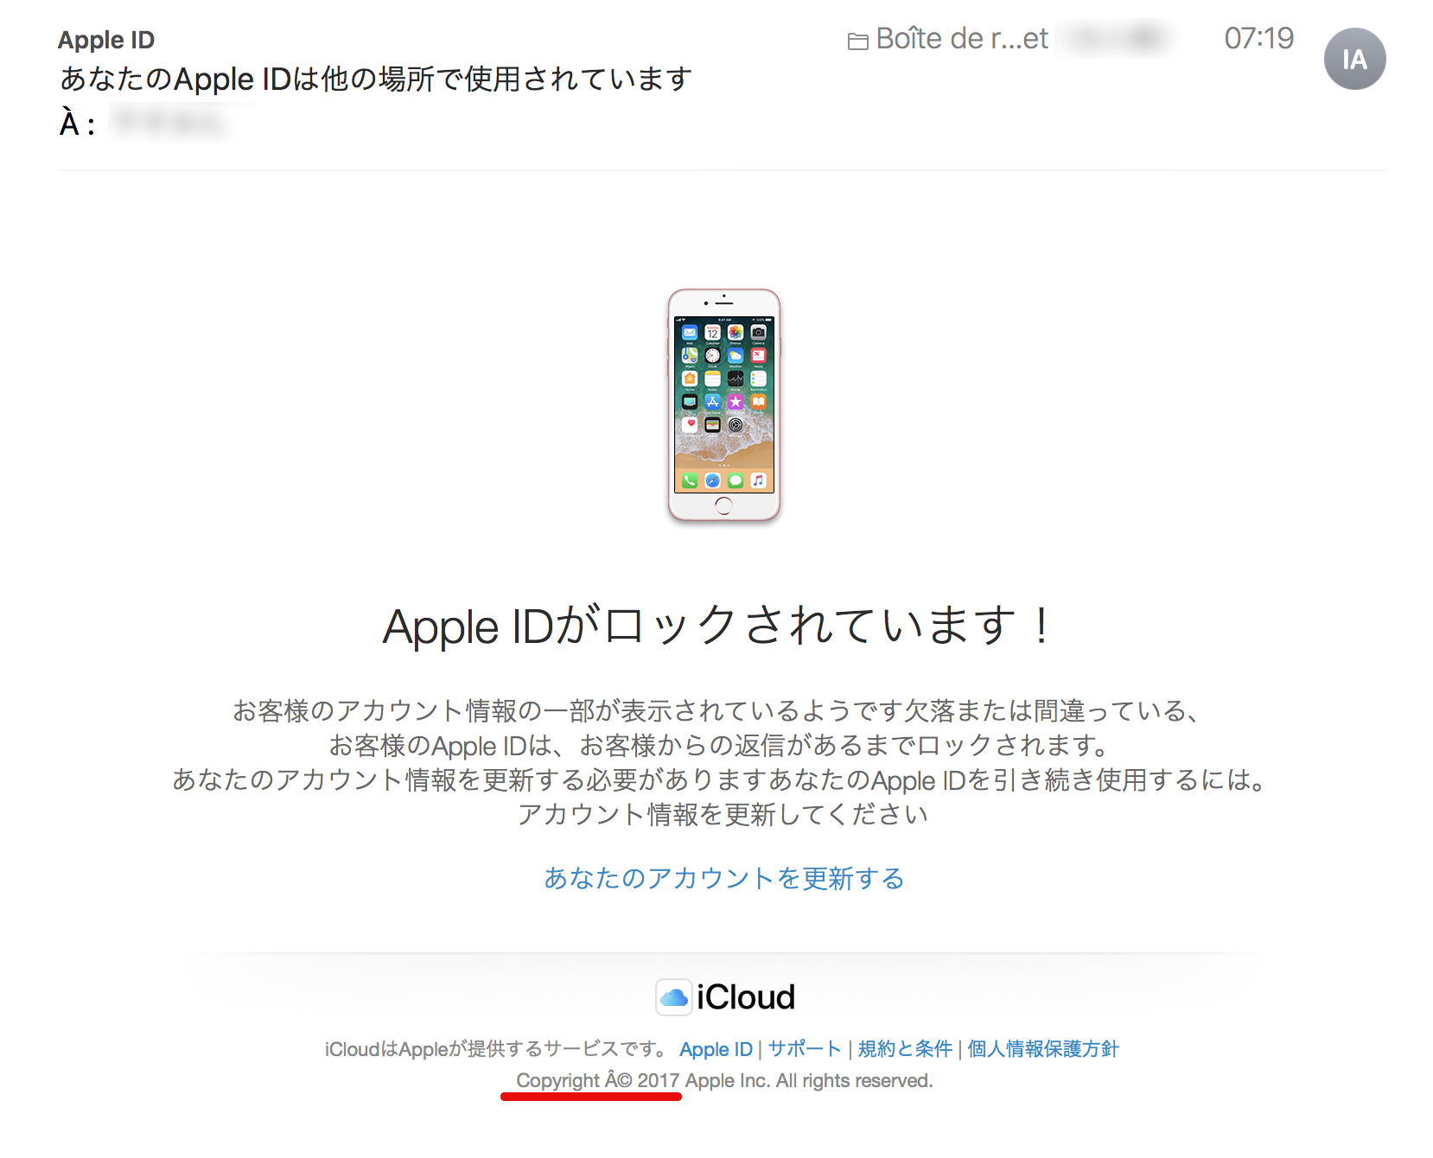1433x1158 pixels.
Task: Open the 個人情報保護方針 footer link
Action: tap(1043, 1049)
